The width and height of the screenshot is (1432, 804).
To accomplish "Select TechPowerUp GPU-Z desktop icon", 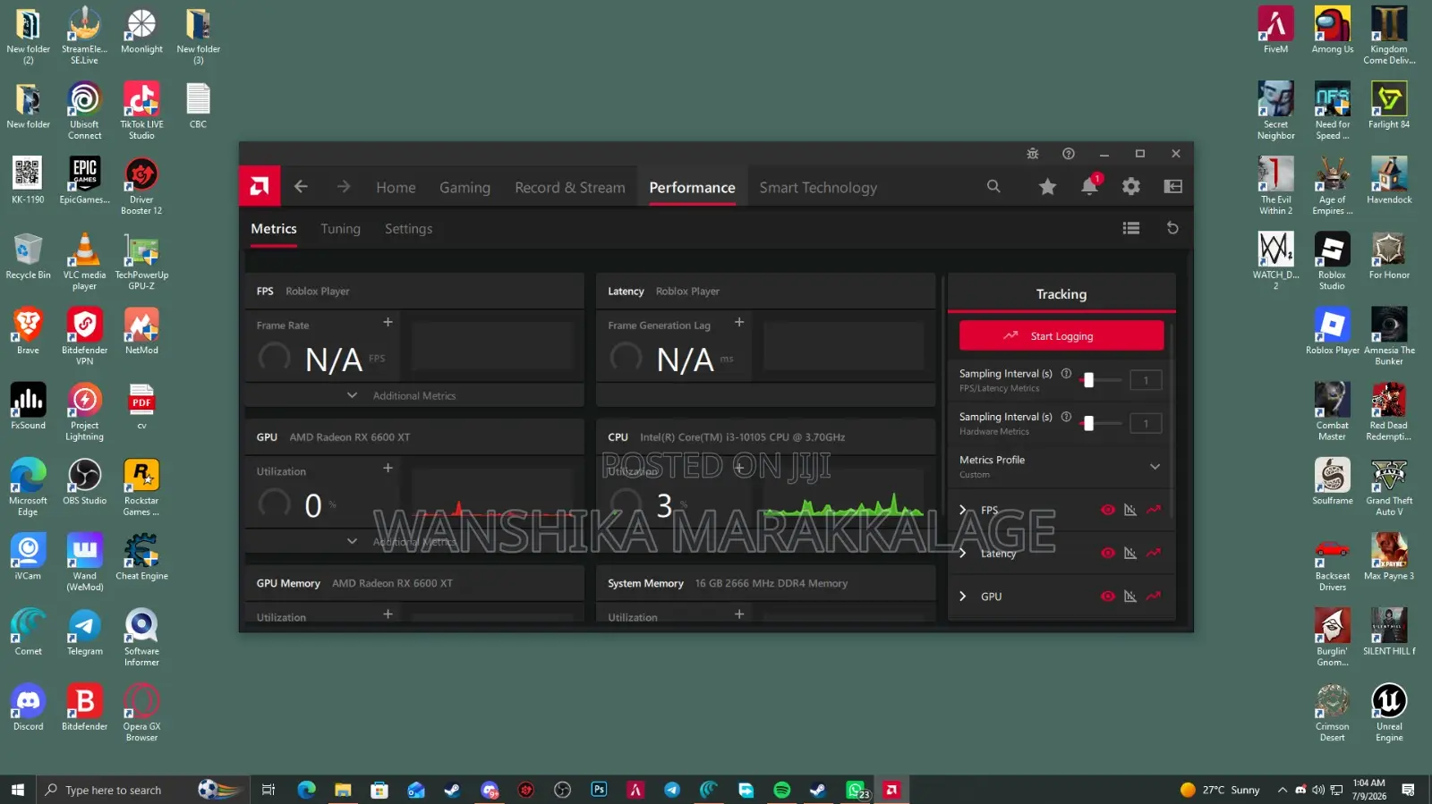I will (141, 260).
